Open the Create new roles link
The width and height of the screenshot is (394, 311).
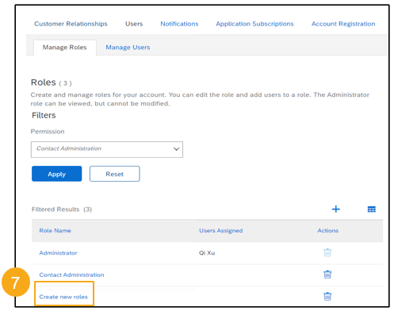click(63, 297)
